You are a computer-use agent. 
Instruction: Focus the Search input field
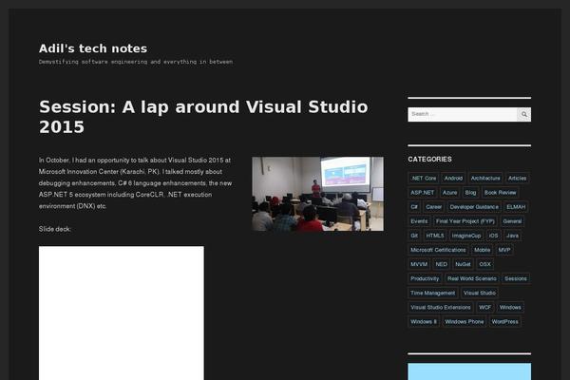(463, 114)
